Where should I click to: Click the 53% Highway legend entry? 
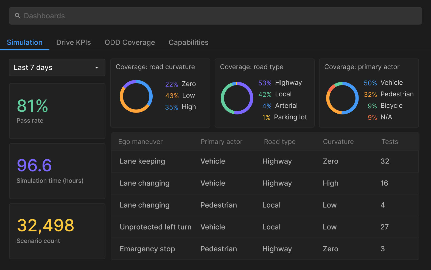pos(280,83)
